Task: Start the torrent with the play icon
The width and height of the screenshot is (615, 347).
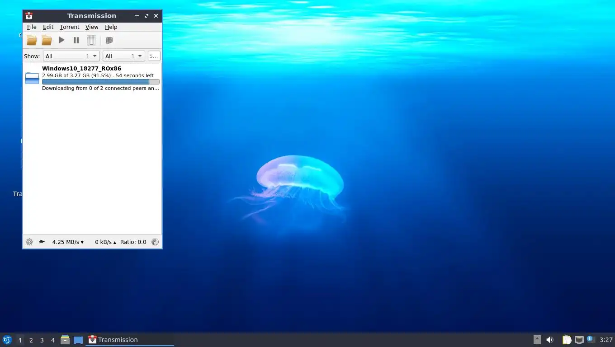Action: click(x=61, y=40)
